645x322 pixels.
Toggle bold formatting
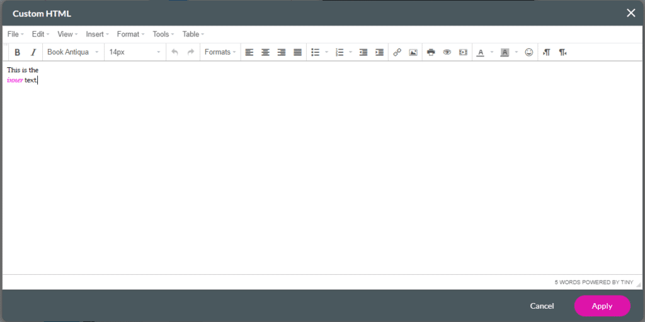click(x=17, y=52)
